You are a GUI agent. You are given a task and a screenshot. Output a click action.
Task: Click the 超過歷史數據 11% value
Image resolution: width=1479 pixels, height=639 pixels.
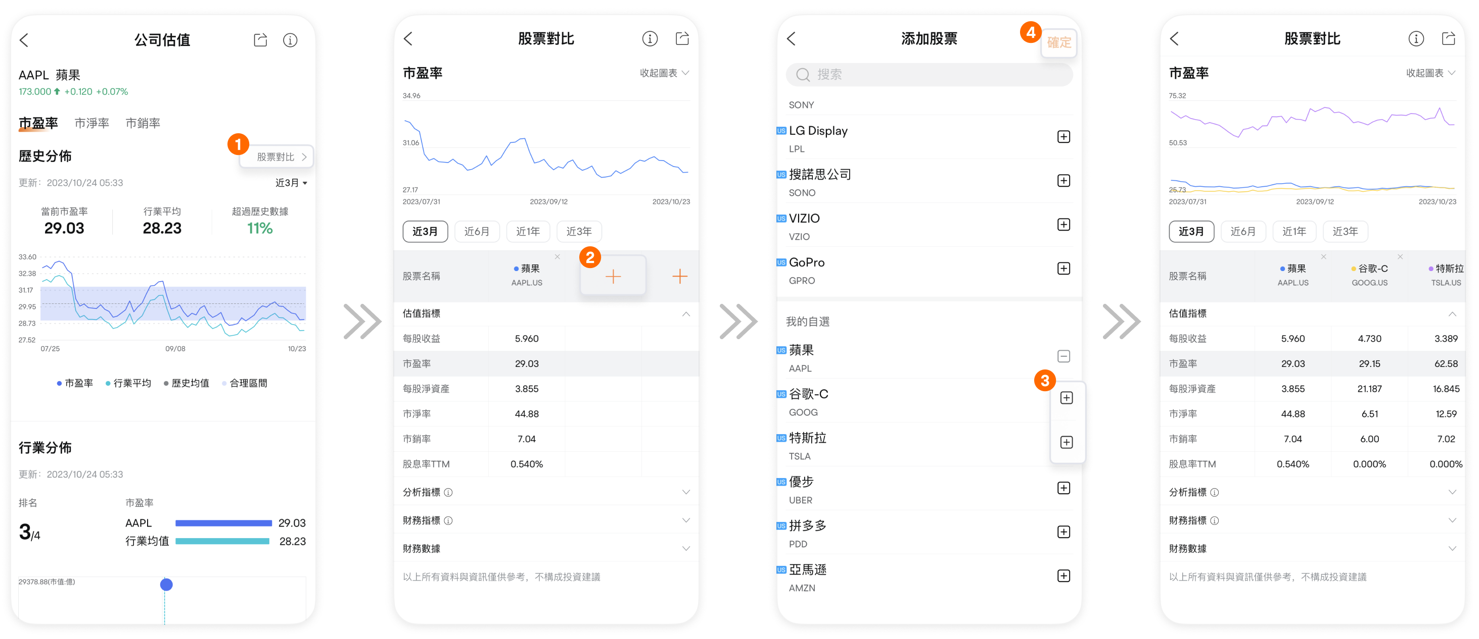(x=259, y=229)
